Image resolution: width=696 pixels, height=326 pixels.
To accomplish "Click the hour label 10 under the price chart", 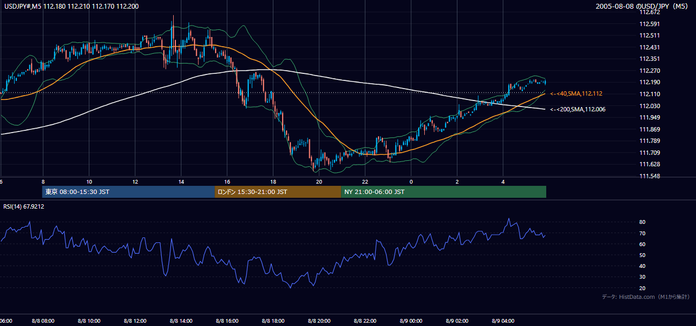I will [x=89, y=181].
